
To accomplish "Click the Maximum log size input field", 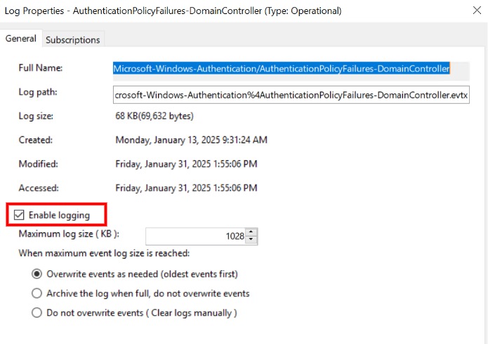I will pos(195,237).
